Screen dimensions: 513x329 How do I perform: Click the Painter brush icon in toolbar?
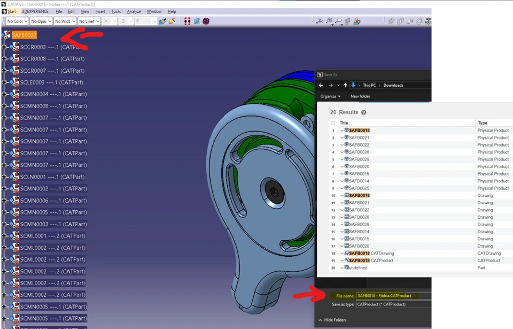point(162,21)
